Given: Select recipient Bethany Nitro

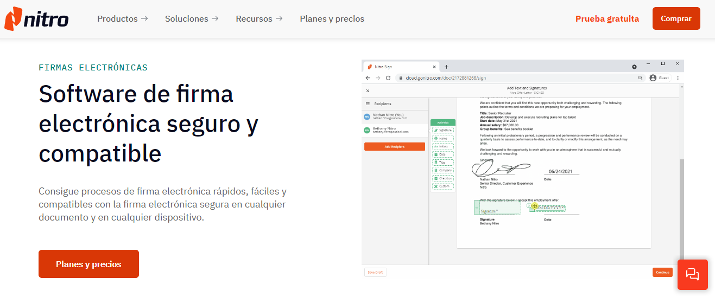Looking at the screenshot, I should (x=395, y=130).
